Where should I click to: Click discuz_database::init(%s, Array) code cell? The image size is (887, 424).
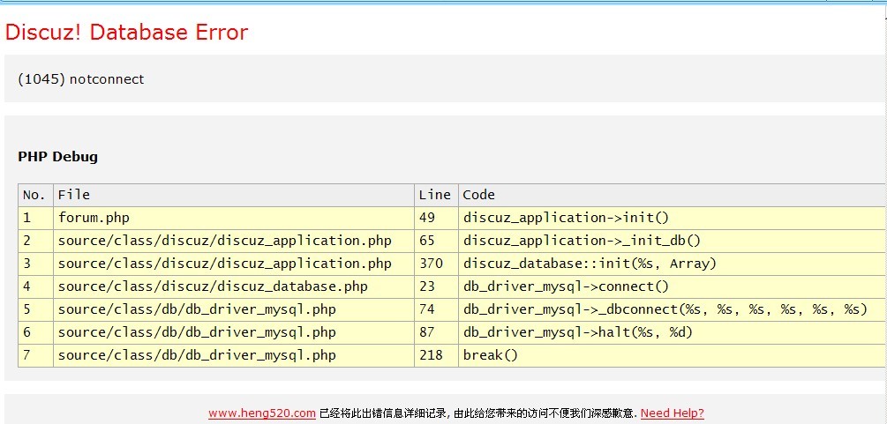(672, 264)
